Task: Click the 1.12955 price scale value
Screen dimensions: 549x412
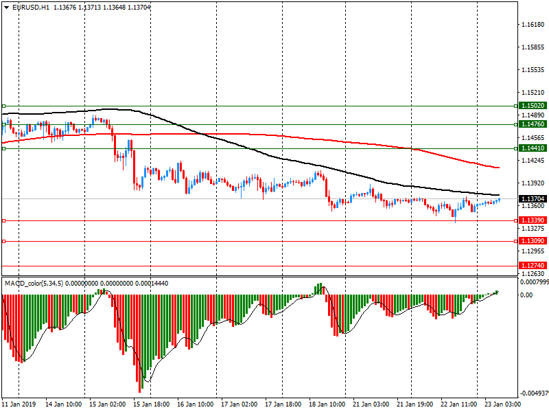Action: pos(533,251)
